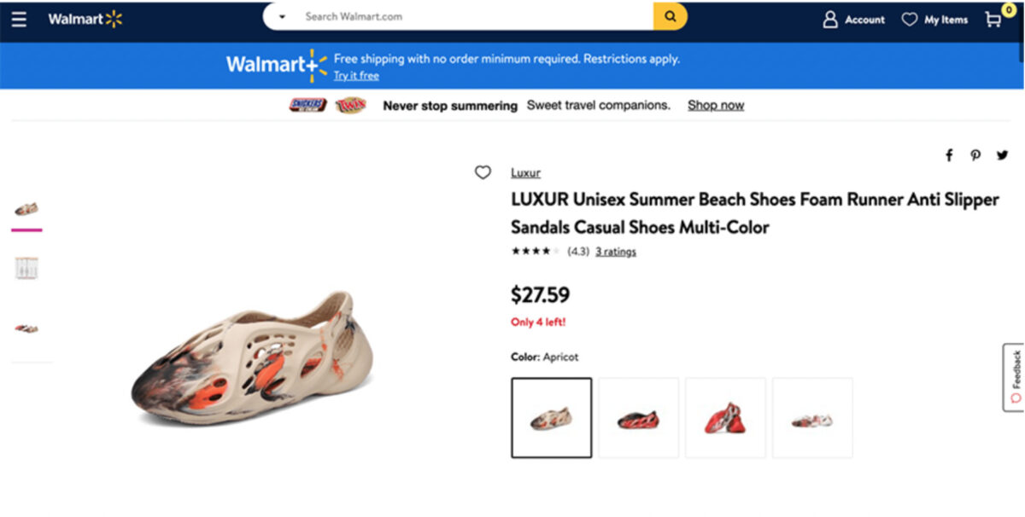The width and height of the screenshot is (1025, 517).
Task: Click the Luxur brand link
Action: tap(526, 173)
